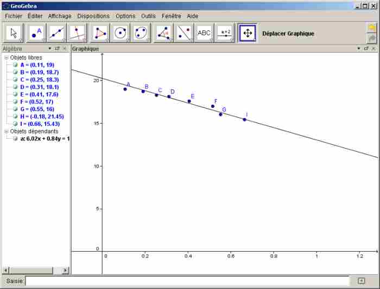Image resolution: width=380 pixels, height=289 pixels.
Task: Select the Move Graphics View tool
Action: click(248, 33)
